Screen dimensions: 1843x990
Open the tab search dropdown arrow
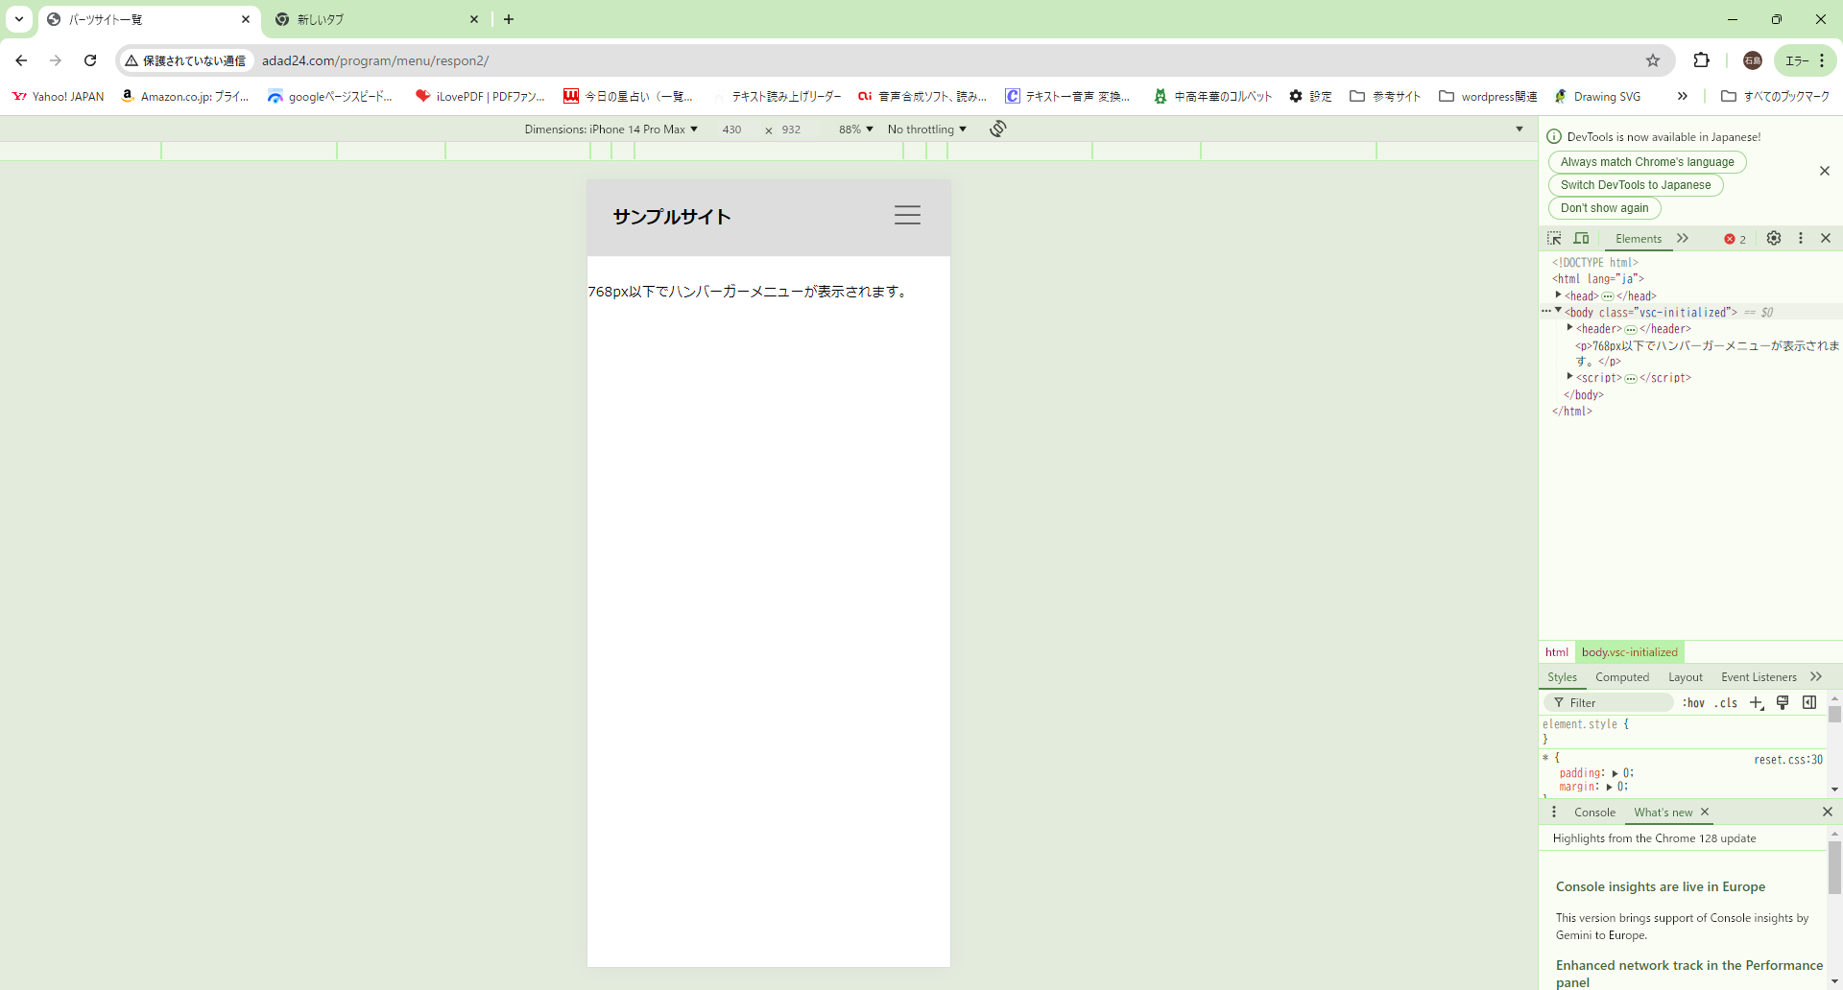coord(19,19)
